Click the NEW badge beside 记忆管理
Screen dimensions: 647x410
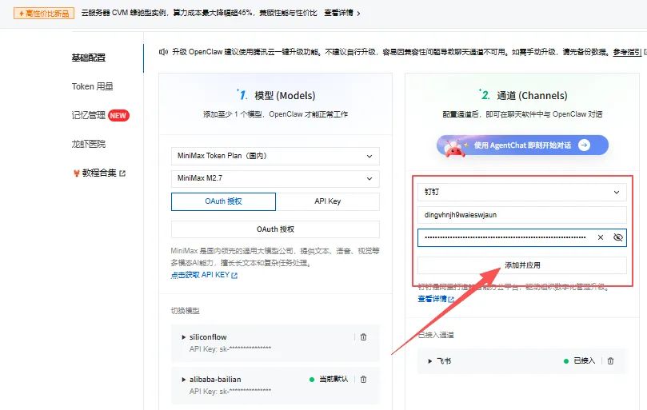point(118,116)
